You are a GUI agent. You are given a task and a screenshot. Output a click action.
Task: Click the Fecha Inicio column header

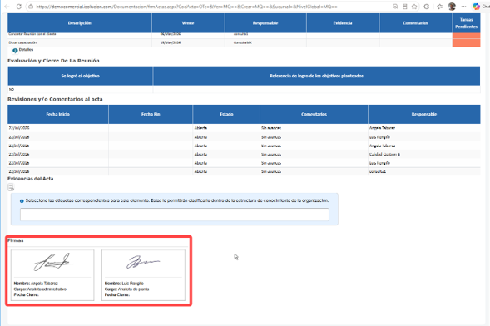[x=57, y=114]
